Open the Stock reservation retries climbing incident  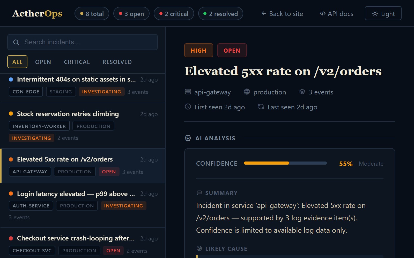[83, 126]
